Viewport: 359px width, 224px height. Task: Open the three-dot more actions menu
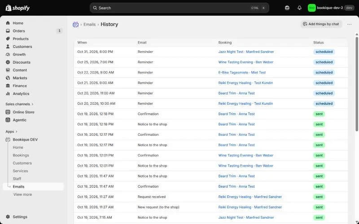(x=349, y=24)
